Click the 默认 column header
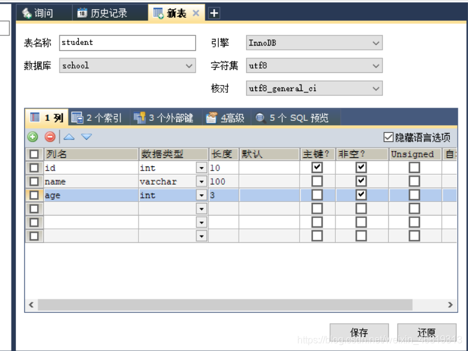 pos(269,154)
